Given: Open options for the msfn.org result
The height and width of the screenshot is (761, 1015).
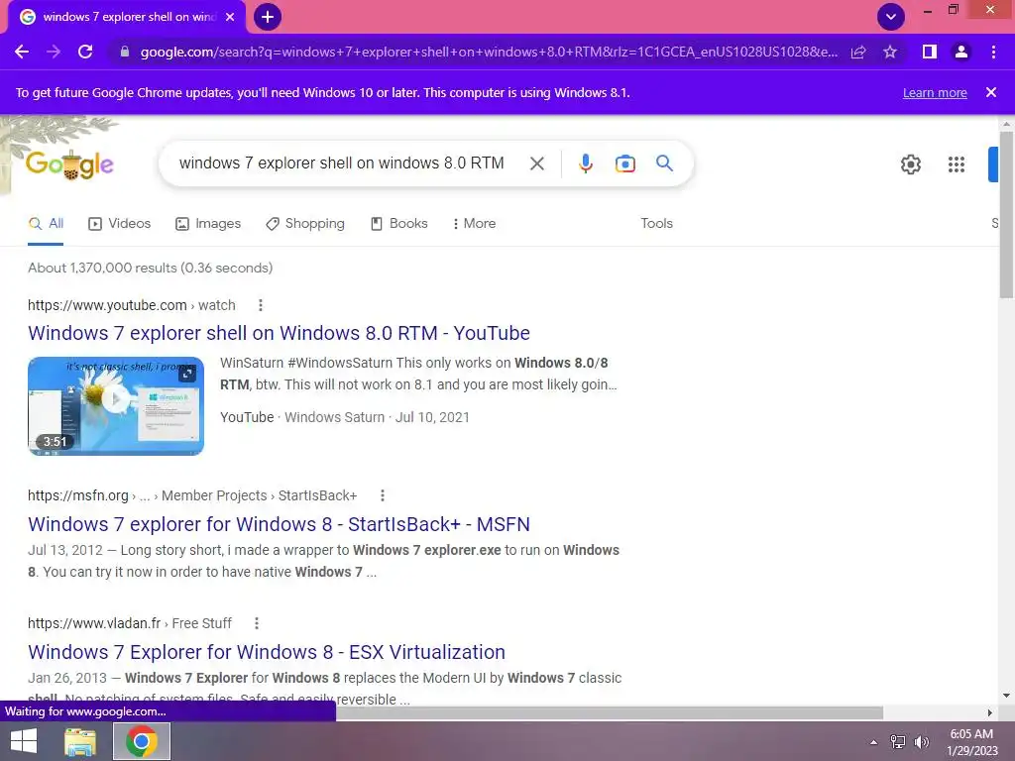Looking at the screenshot, I should tap(383, 495).
